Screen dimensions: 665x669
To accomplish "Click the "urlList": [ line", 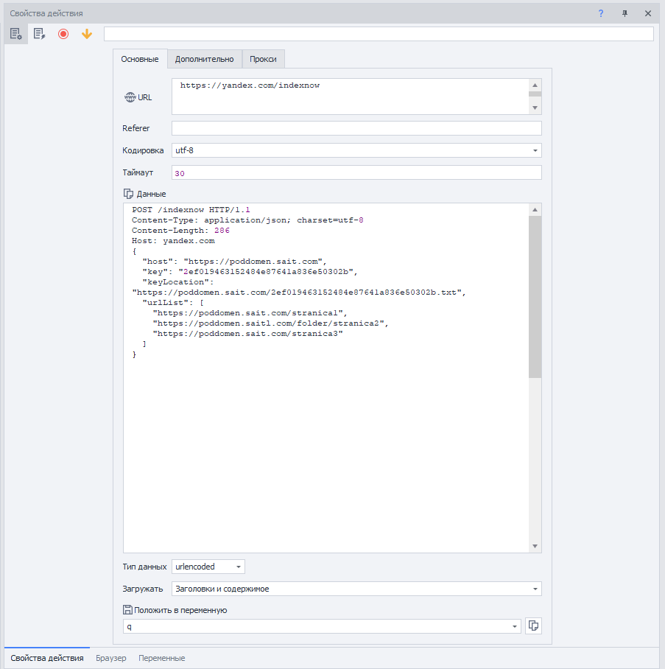I will click(x=173, y=303).
